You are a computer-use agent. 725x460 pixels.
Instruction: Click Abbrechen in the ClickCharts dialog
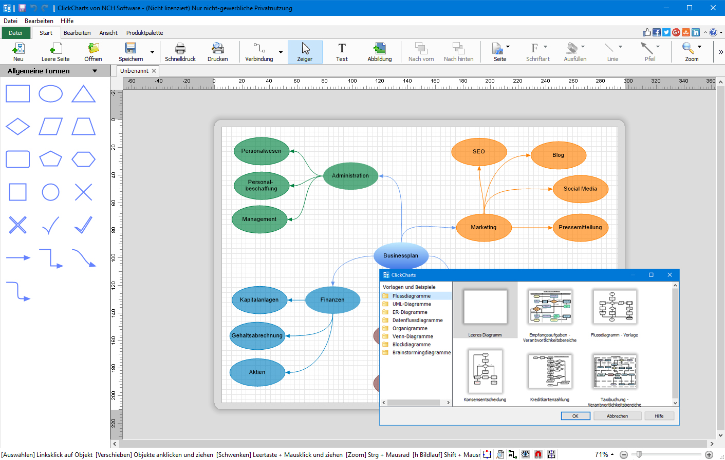[617, 416]
